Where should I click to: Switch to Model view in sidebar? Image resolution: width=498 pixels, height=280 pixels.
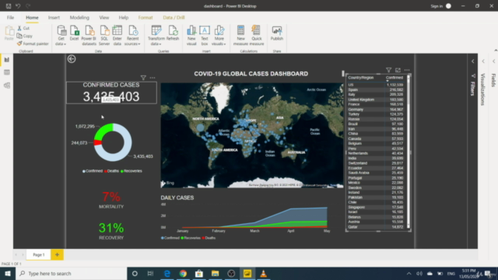[x=7, y=86]
